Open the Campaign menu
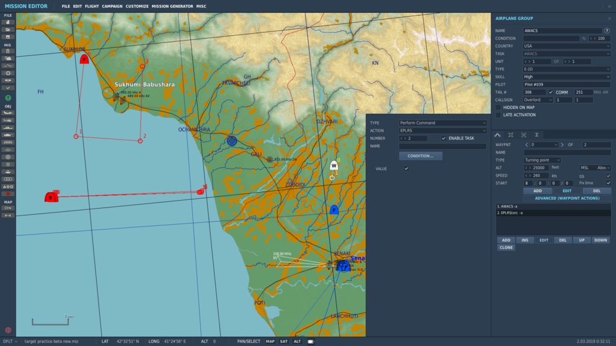This screenshot has width=616, height=346. tap(112, 6)
